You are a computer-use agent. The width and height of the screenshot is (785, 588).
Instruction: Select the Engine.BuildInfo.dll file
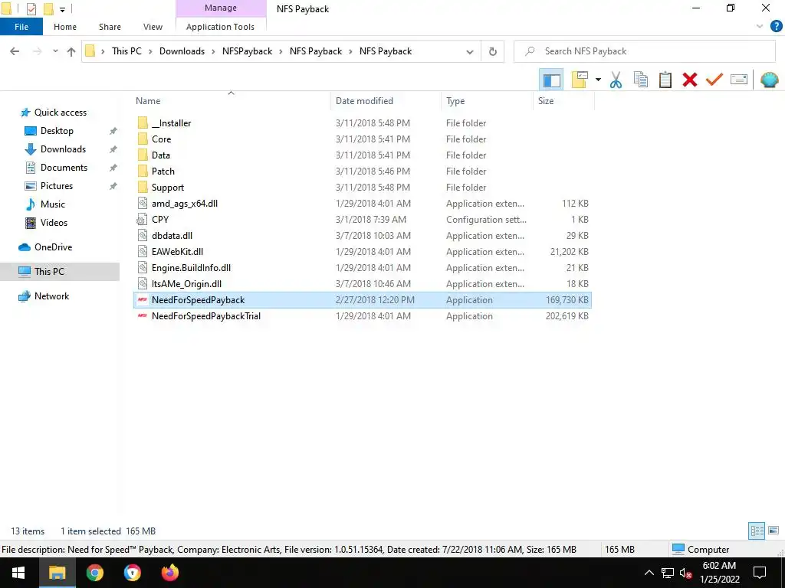tap(363, 267)
